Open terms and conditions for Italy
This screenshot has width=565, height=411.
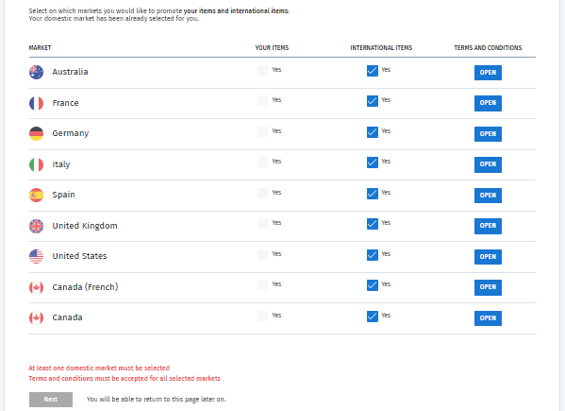tap(488, 164)
